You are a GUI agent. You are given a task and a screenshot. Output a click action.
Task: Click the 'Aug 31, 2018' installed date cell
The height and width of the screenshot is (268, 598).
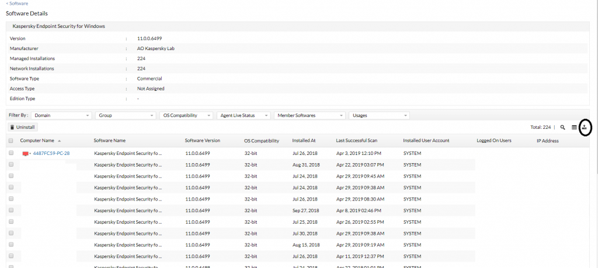click(x=306, y=165)
